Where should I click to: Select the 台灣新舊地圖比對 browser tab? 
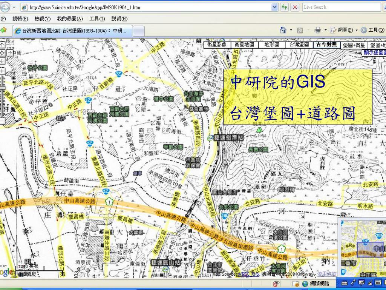[73, 31]
